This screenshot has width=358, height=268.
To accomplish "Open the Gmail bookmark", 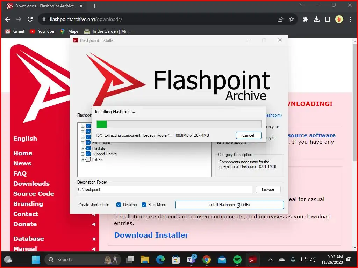I will (x=15, y=31).
